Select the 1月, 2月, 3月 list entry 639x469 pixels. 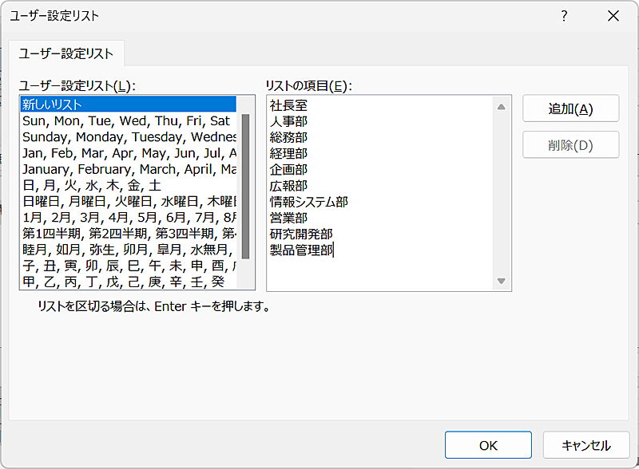(128, 217)
